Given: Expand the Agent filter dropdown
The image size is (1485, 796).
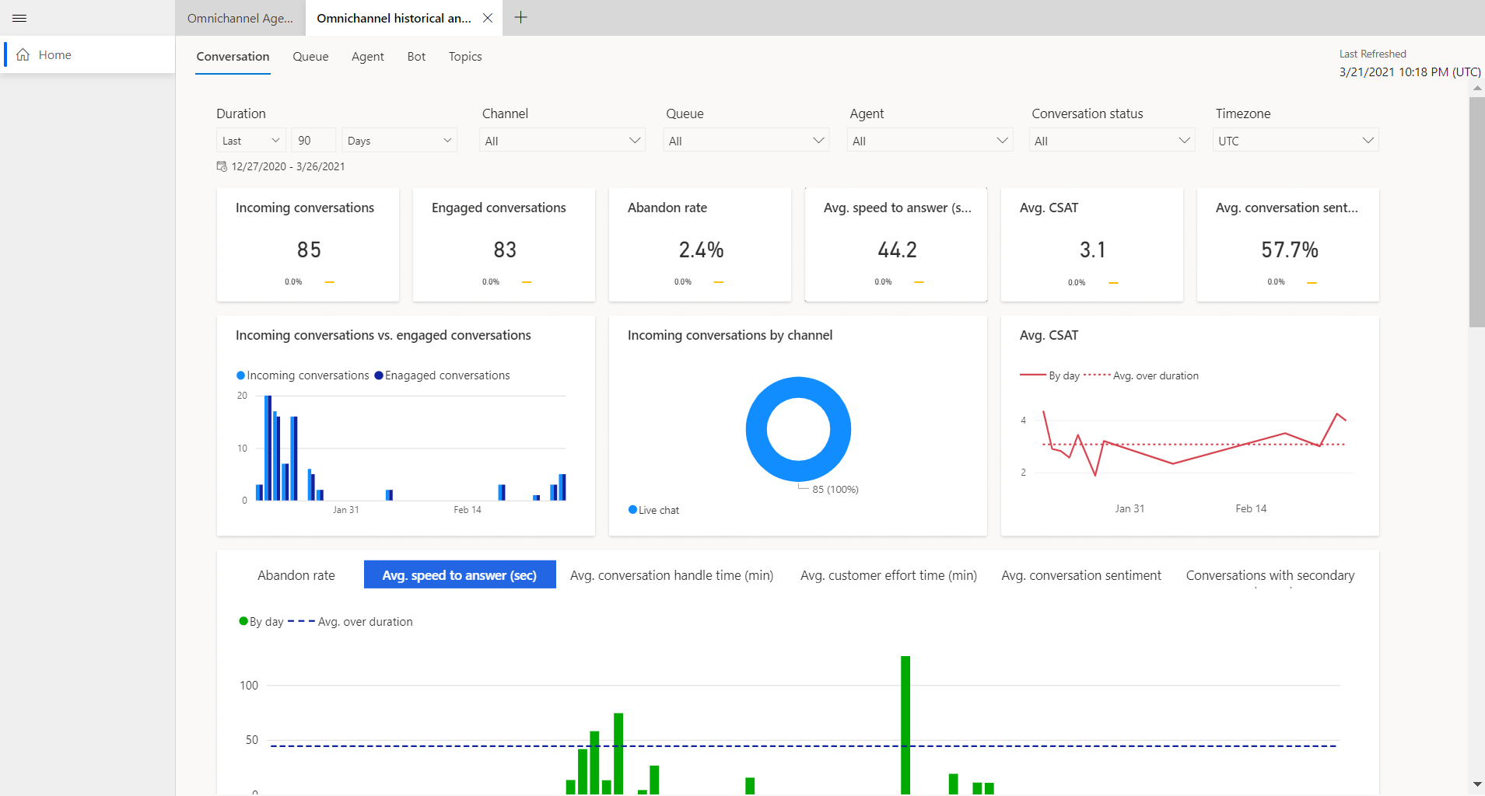Looking at the screenshot, I should click(930, 140).
